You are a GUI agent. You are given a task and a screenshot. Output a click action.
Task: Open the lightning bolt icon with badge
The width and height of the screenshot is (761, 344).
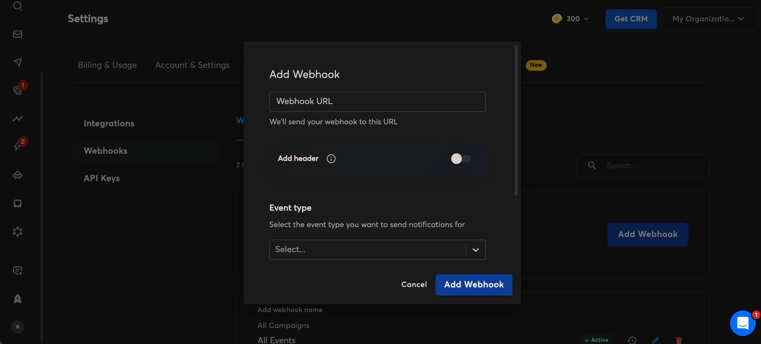click(x=17, y=146)
